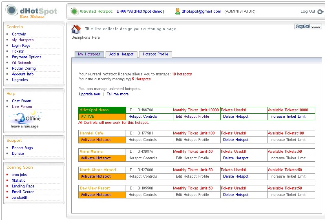Open Upgrades in the sidebar
Screen dimensions: 325x220
(x=20, y=80)
